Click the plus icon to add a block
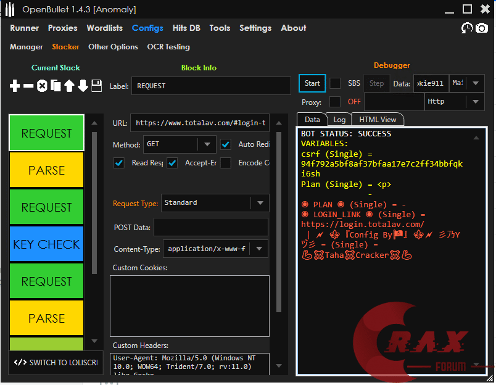 pyautogui.click(x=15, y=86)
